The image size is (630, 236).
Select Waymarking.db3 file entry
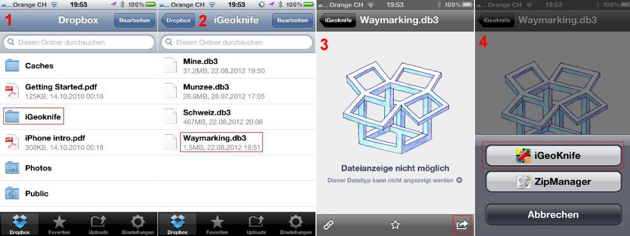pyautogui.click(x=237, y=142)
